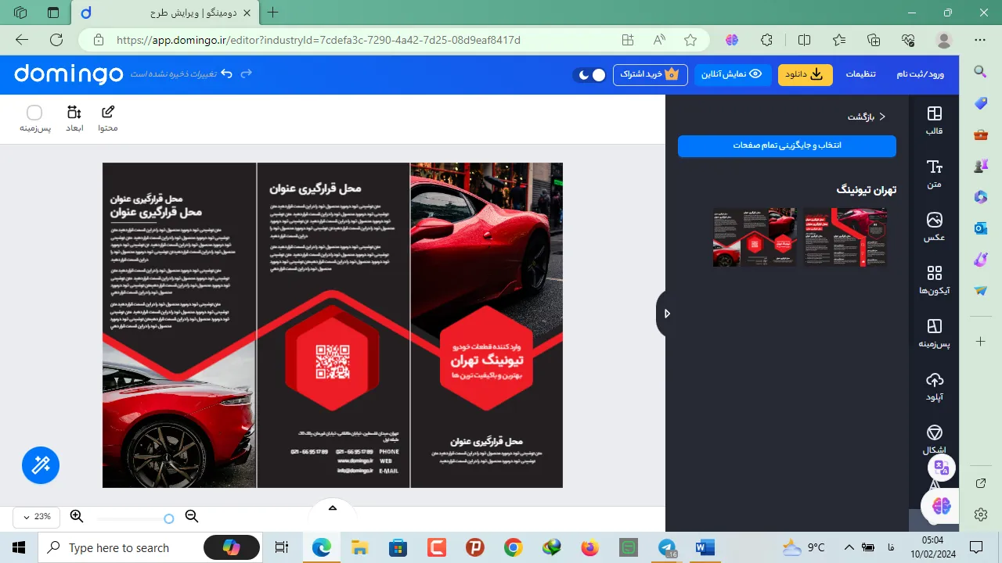Click the address bar URL
Viewport: 1002px width, 563px height.
tap(318, 40)
